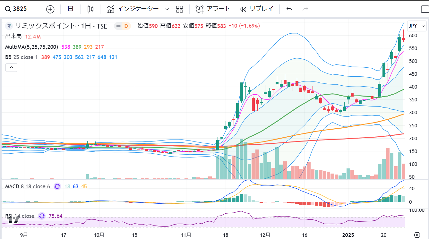Click the purple icon beside RSI legend
Viewport: 429px width, 239px height.
point(42,216)
